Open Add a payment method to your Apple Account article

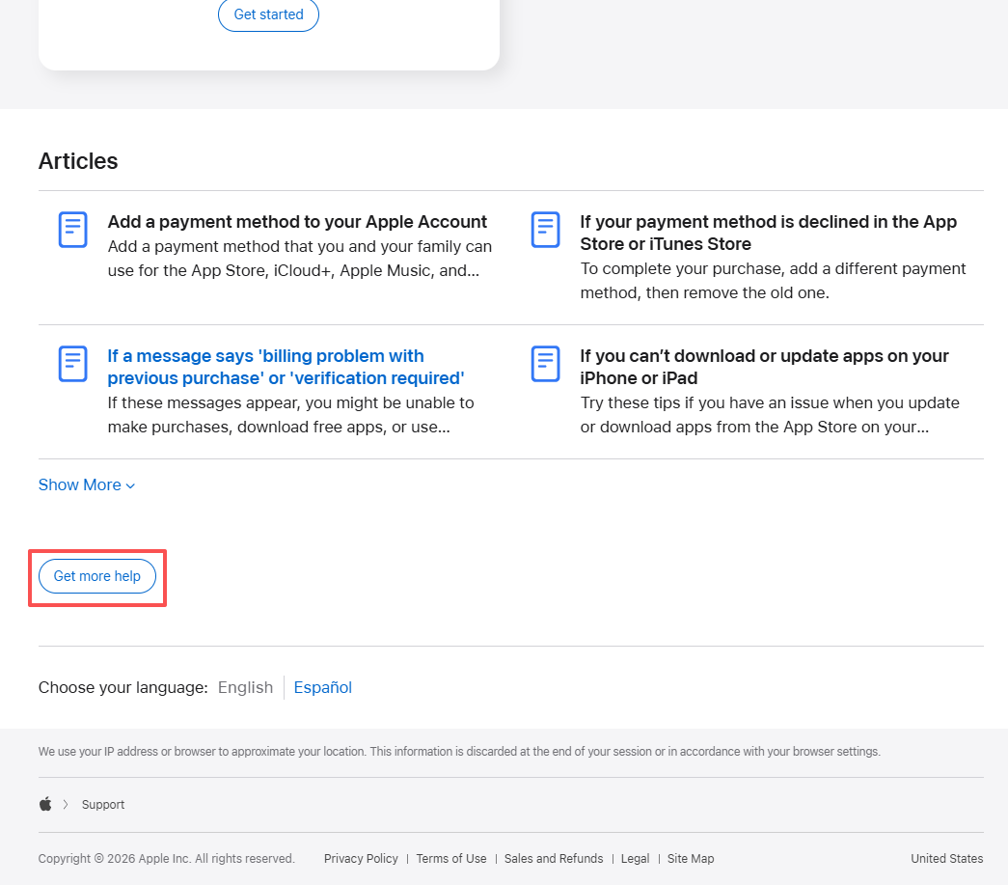click(297, 222)
